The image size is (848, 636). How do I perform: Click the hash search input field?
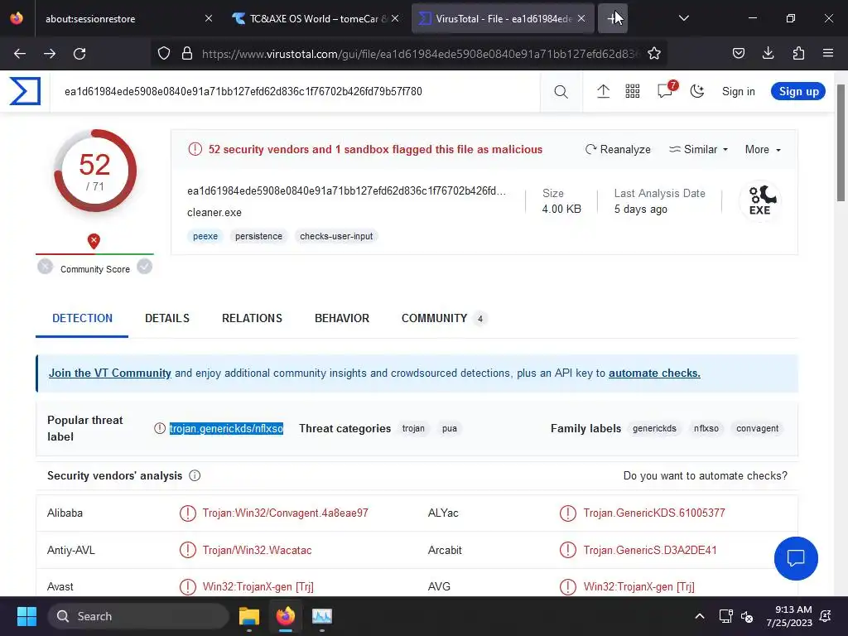point(295,91)
